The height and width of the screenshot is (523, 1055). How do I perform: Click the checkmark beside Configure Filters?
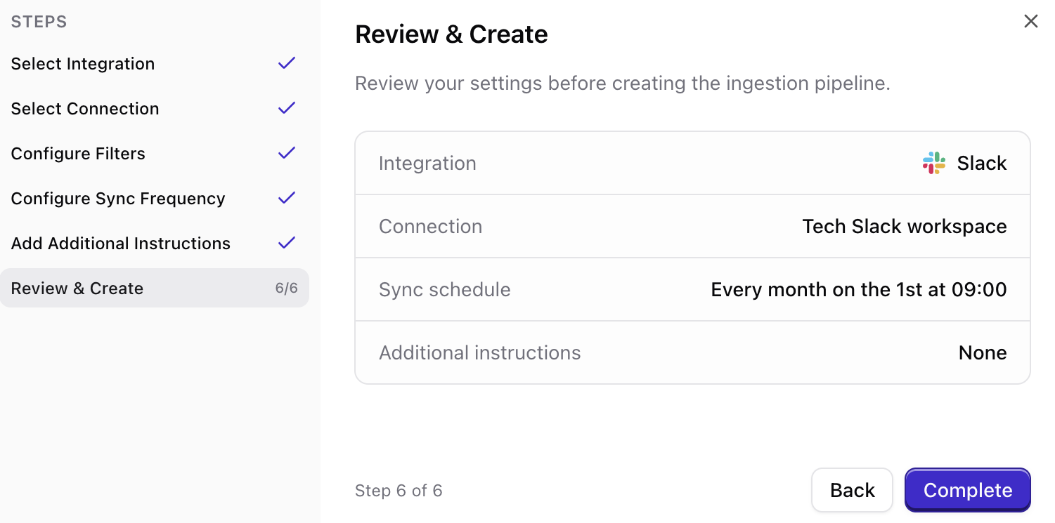point(286,153)
